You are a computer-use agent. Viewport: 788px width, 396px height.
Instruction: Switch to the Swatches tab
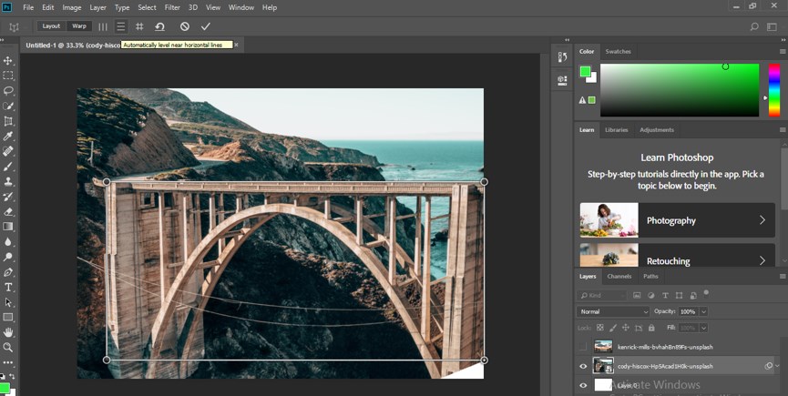(x=618, y=51)
